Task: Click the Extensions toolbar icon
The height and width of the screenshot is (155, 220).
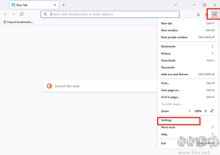Action: click(206, 14)
